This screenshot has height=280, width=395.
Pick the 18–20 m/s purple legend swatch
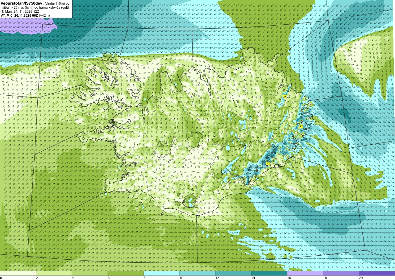[x=341, y=273]
